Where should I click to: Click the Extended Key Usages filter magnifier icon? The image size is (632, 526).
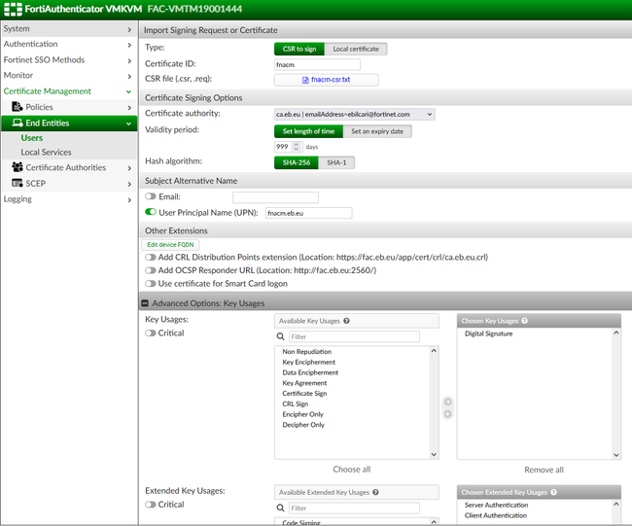click(281, 508)
